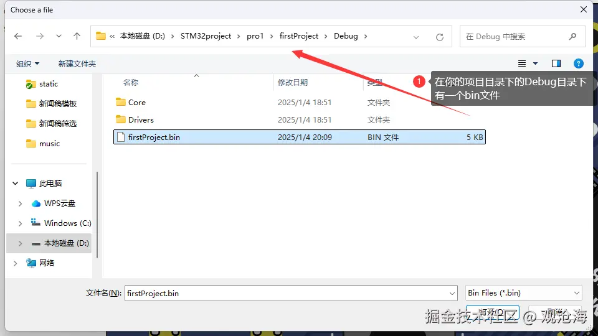The width and height of the screenshot is (598, 336).
Task: Go back with the left arrow
Action: coord(18,36)
